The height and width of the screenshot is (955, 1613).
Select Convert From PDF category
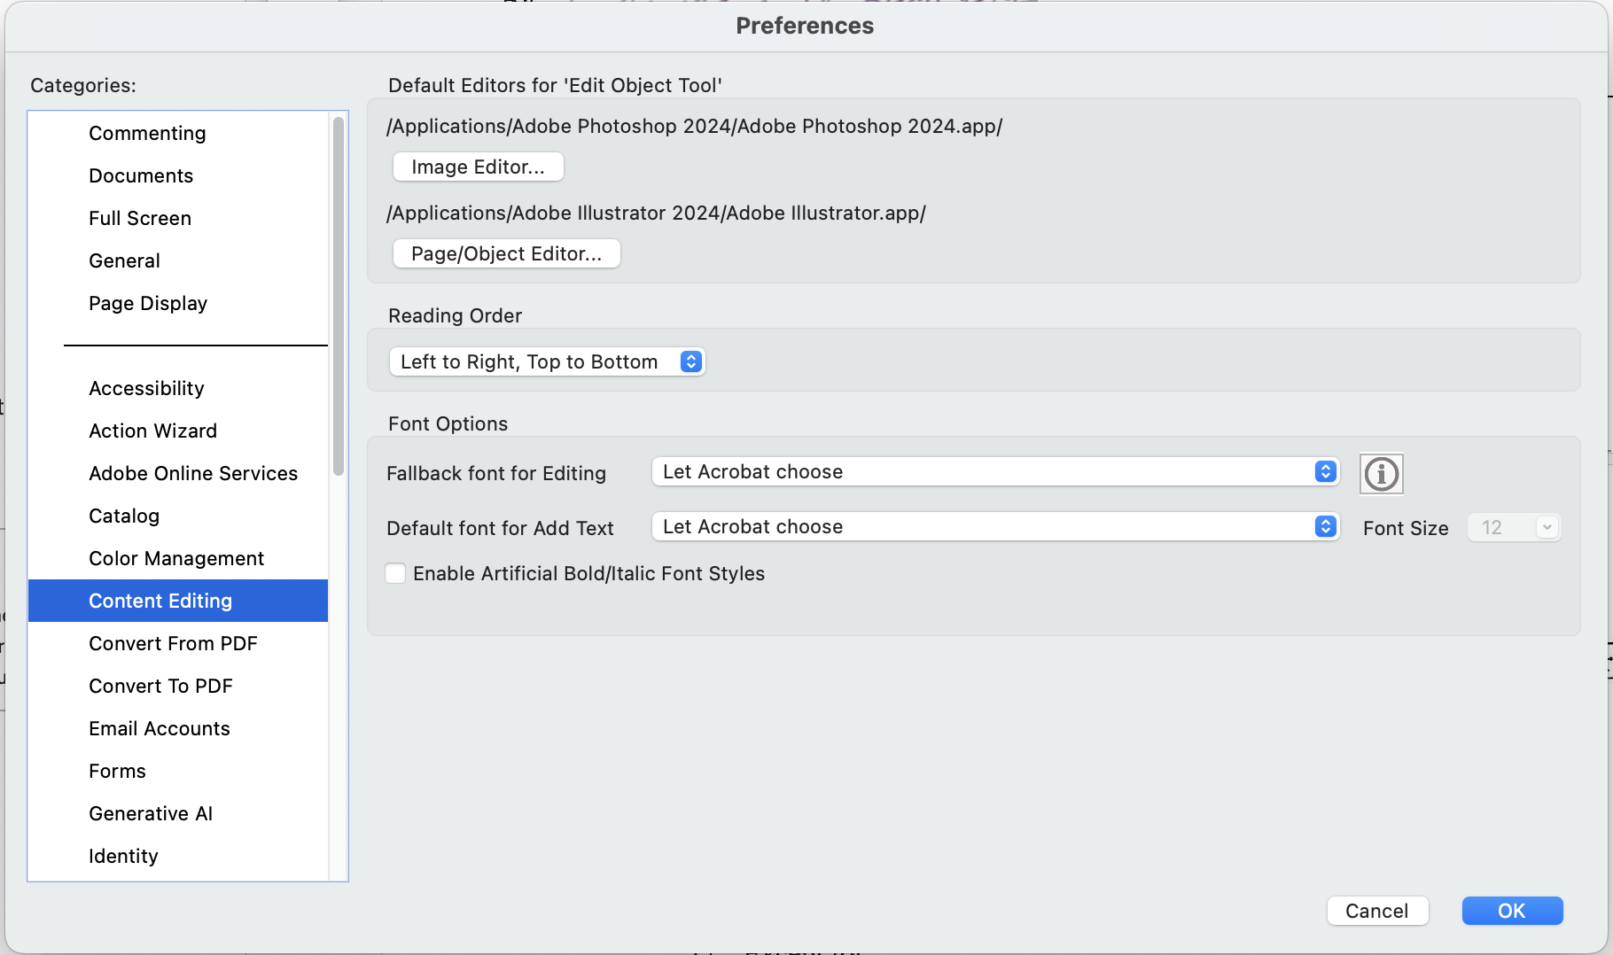pos(173,643)
